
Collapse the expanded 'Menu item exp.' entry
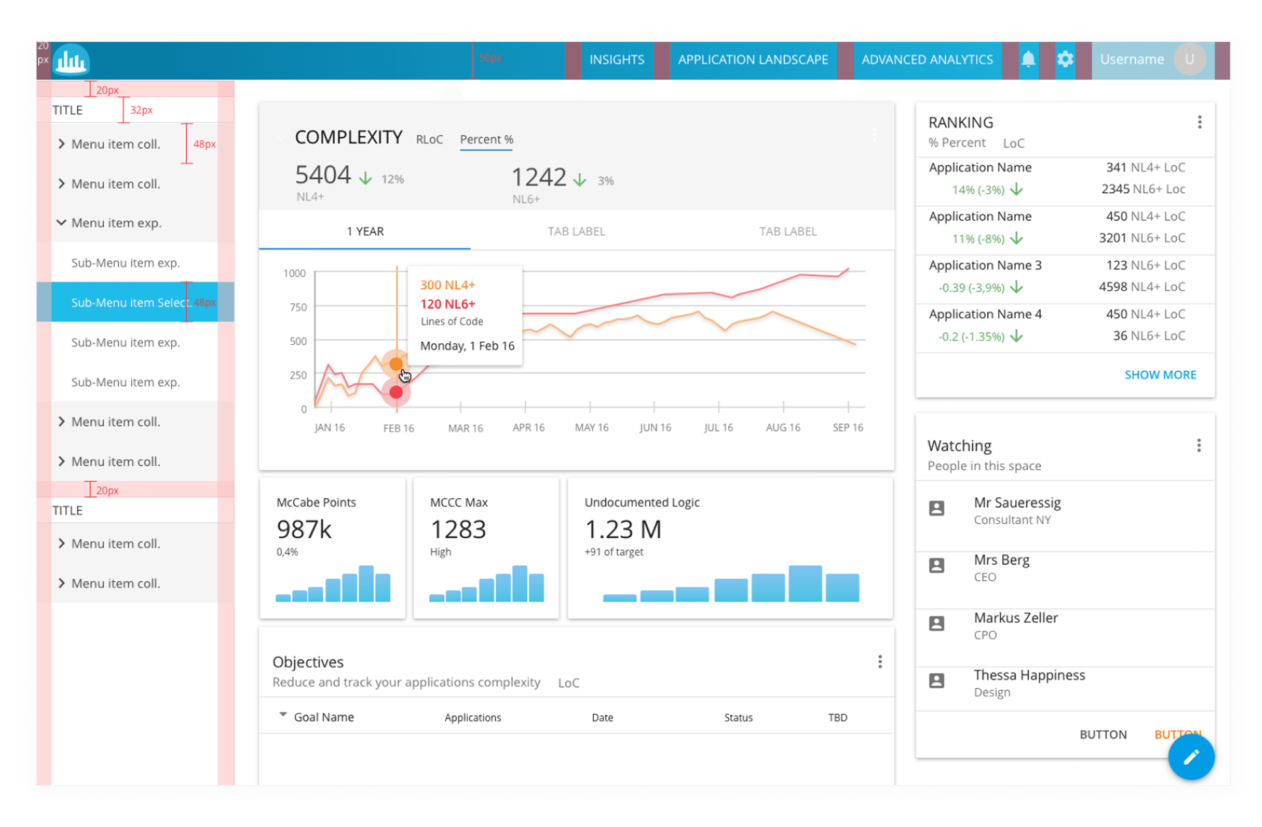point(62,223)
